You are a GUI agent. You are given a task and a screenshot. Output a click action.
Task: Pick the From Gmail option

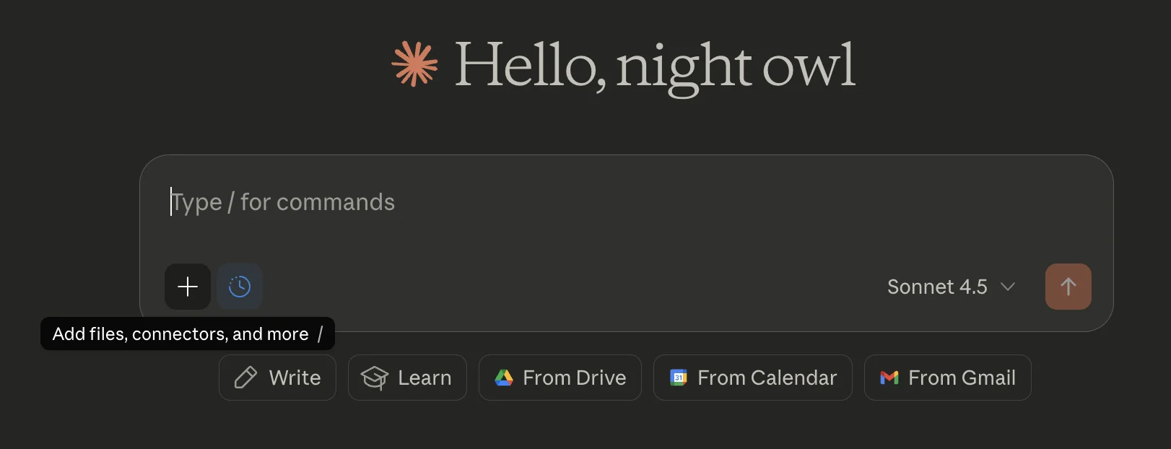(x=947, y=378)
